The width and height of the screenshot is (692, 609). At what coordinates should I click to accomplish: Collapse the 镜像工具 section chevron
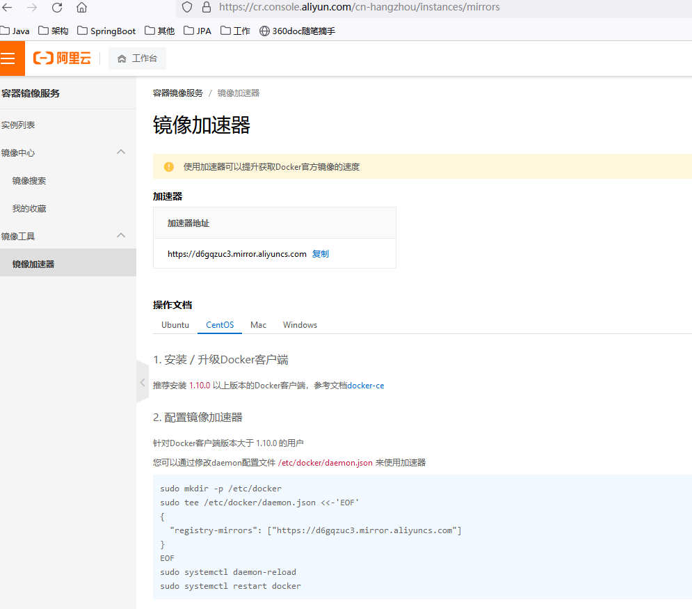pyautogui.click(x=121, y=235)
